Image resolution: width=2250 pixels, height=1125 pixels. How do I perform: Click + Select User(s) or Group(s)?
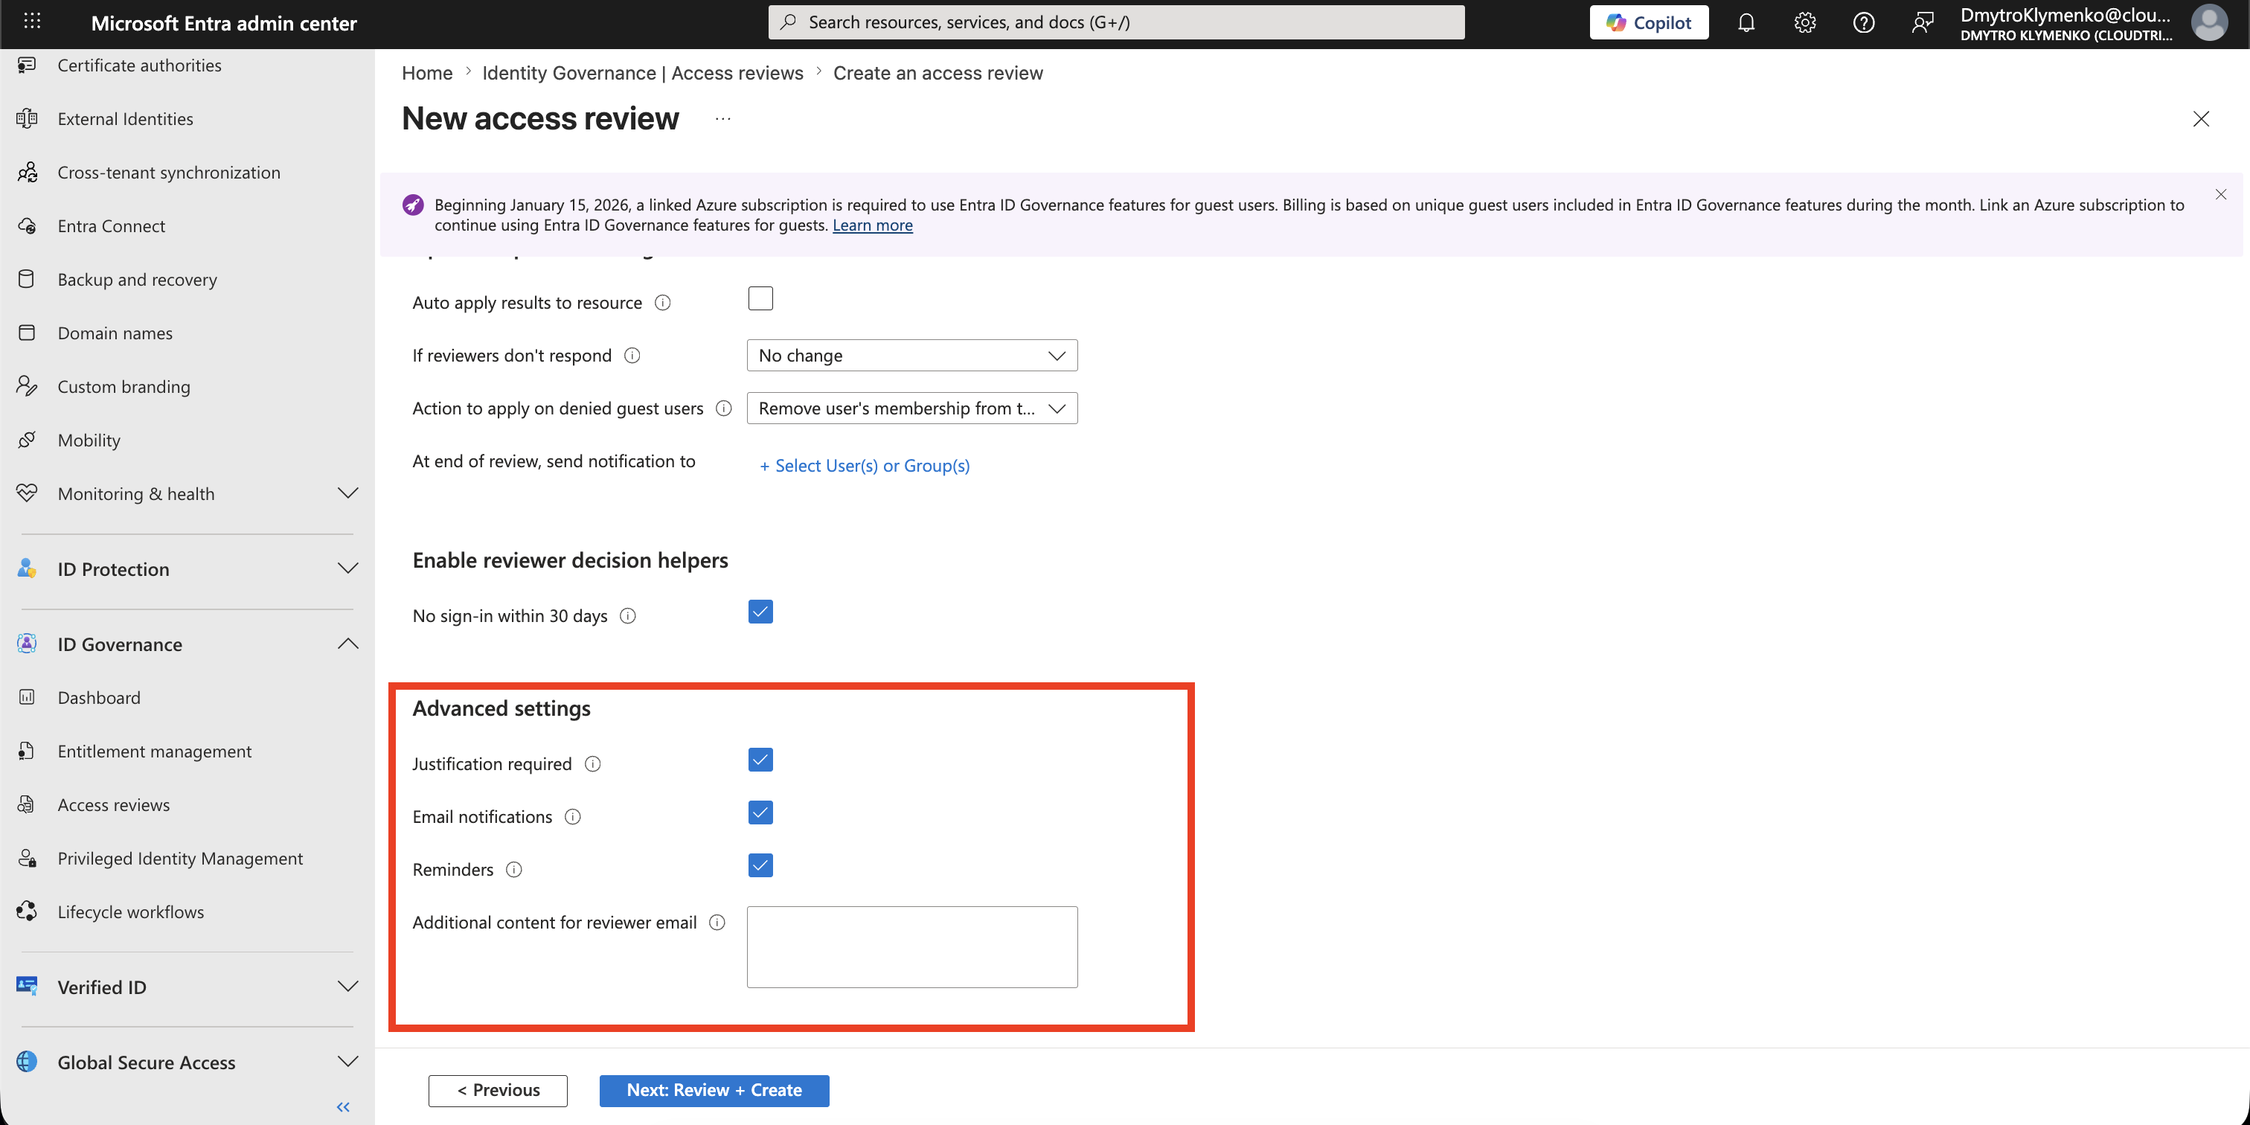[865, 466]
